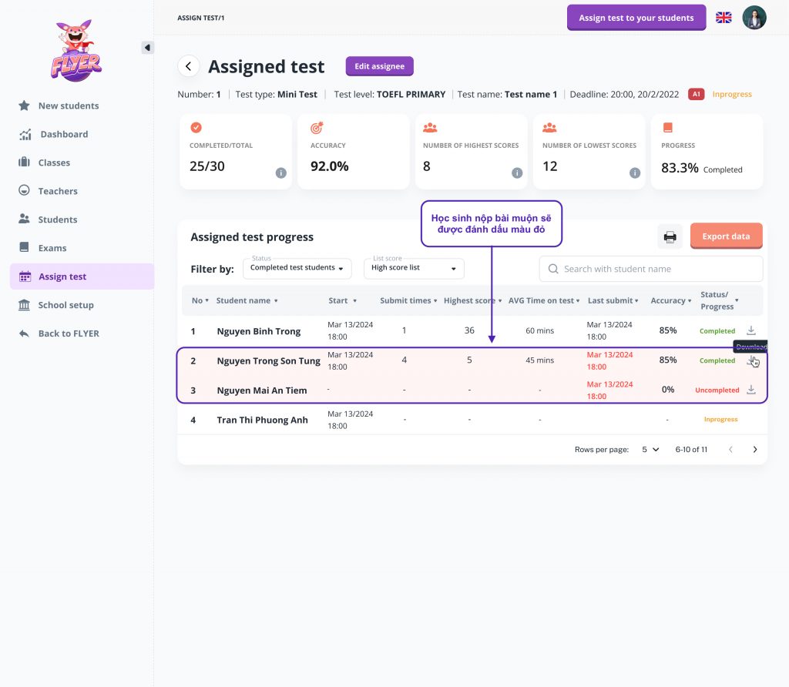The width and height of the screenshot is (789, 687).
Task: Change rows per page value
Action: click(x=650, y=450)
